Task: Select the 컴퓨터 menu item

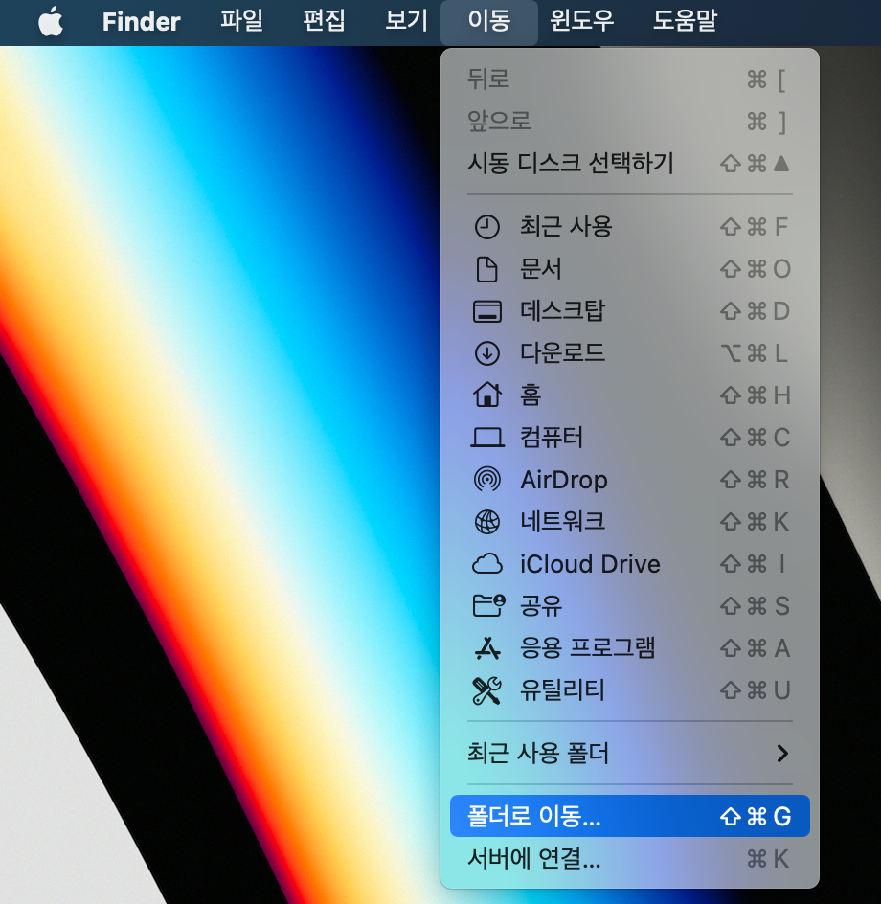Action: 629,438
